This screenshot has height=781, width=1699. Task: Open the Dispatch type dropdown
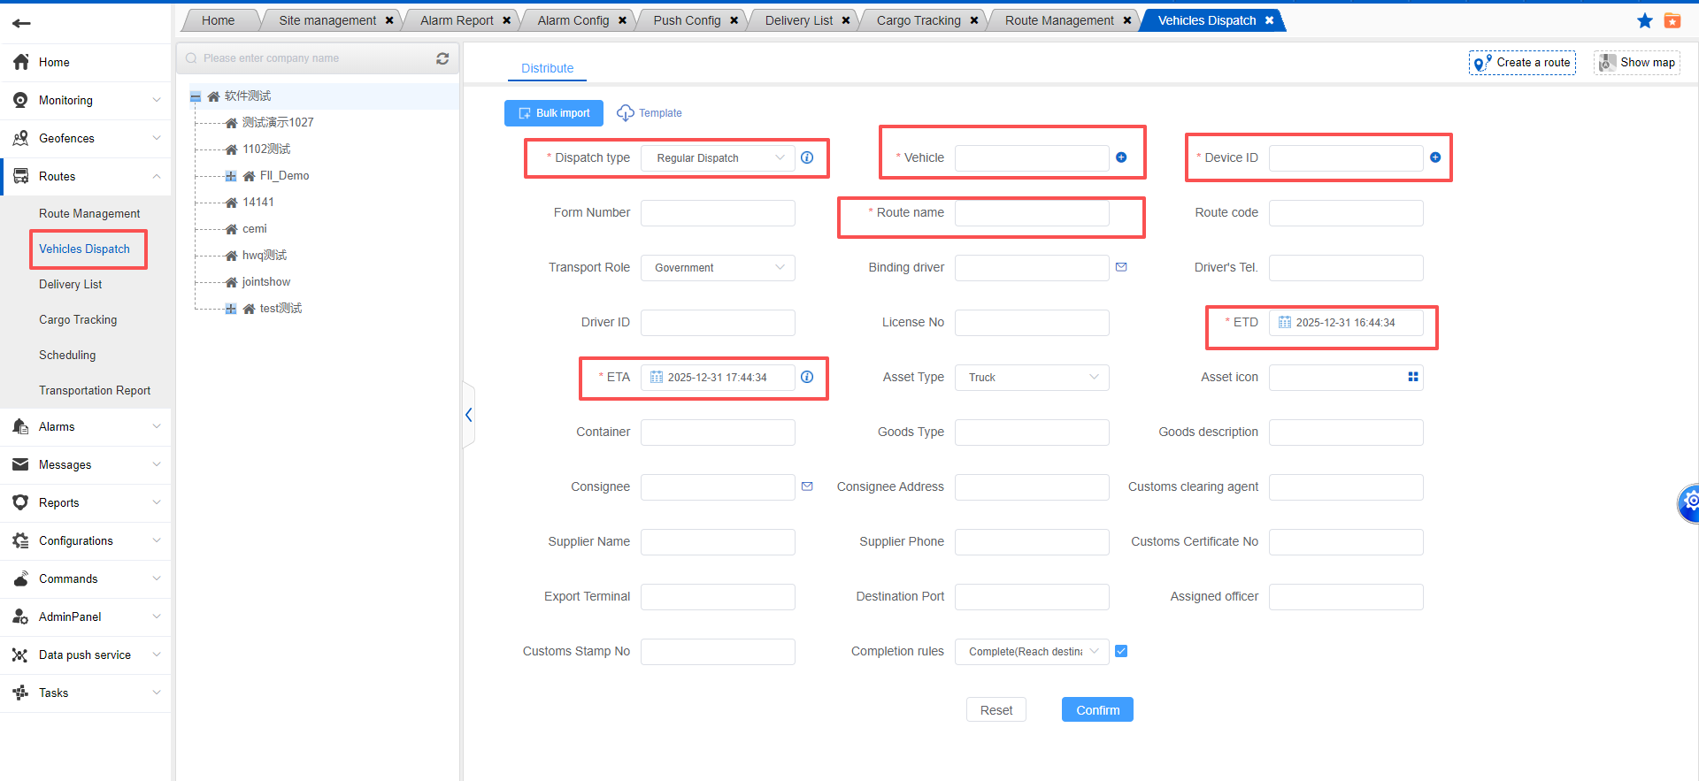(x=718, y=158)
